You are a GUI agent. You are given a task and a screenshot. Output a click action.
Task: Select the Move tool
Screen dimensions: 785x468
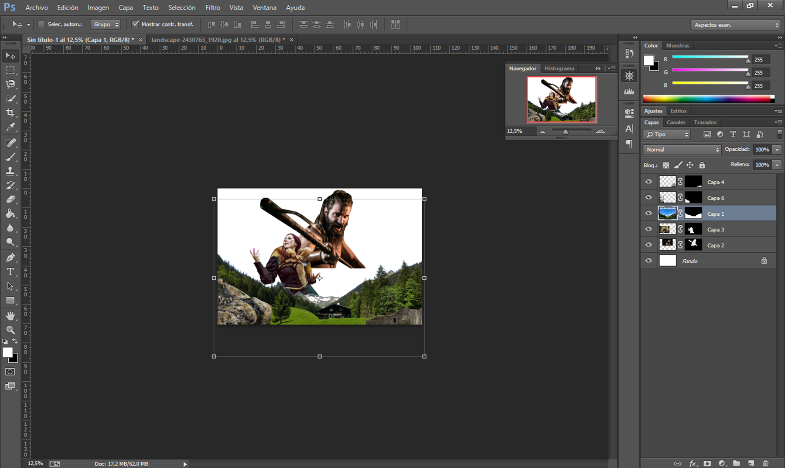[10, 56]
